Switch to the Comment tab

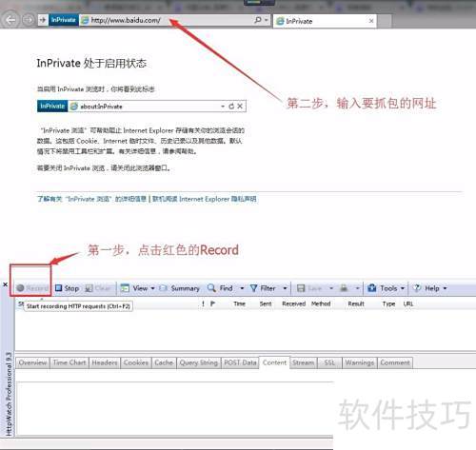395,362
